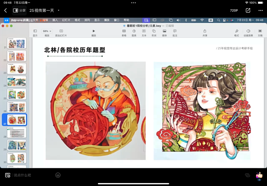Viewport: 267px width, 186px height.
Task: Click the volume icon in macOS menu bar
Action: (x=178, y=20)
